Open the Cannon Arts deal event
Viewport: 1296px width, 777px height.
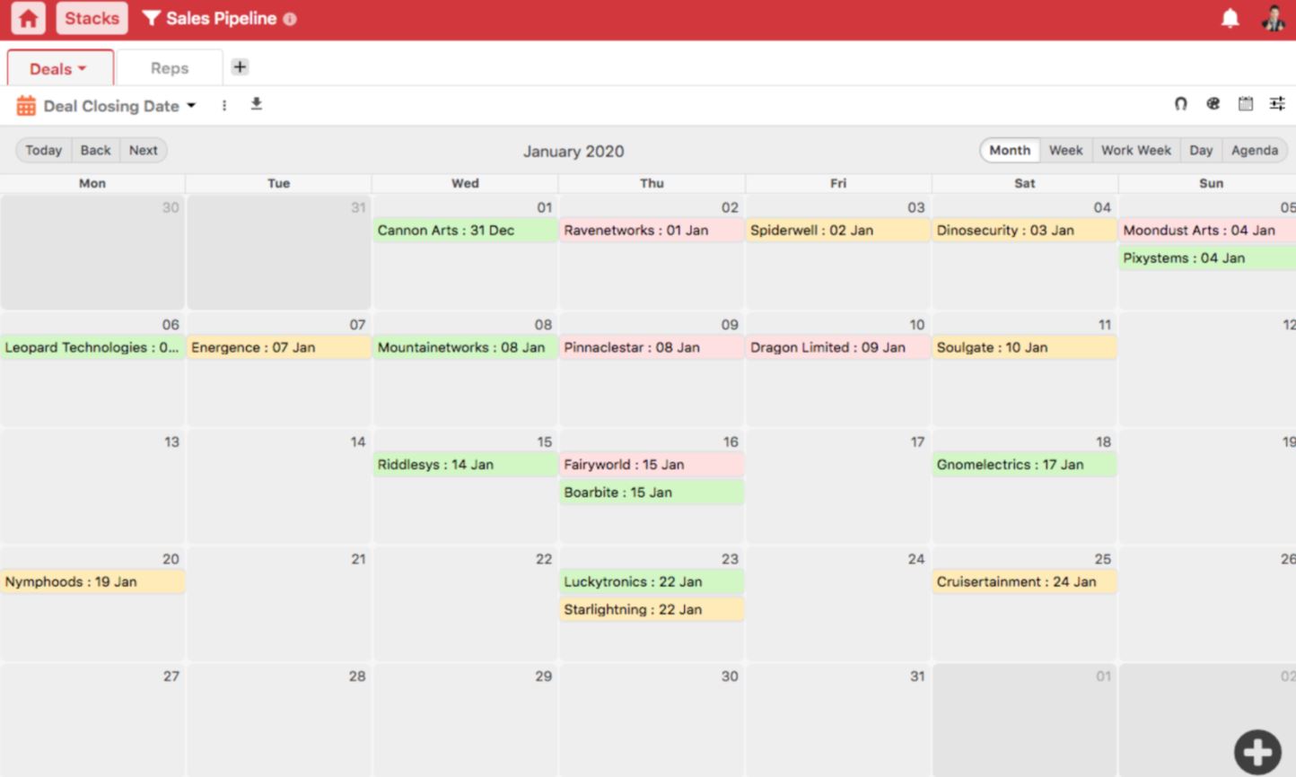[x=465, y=231]
